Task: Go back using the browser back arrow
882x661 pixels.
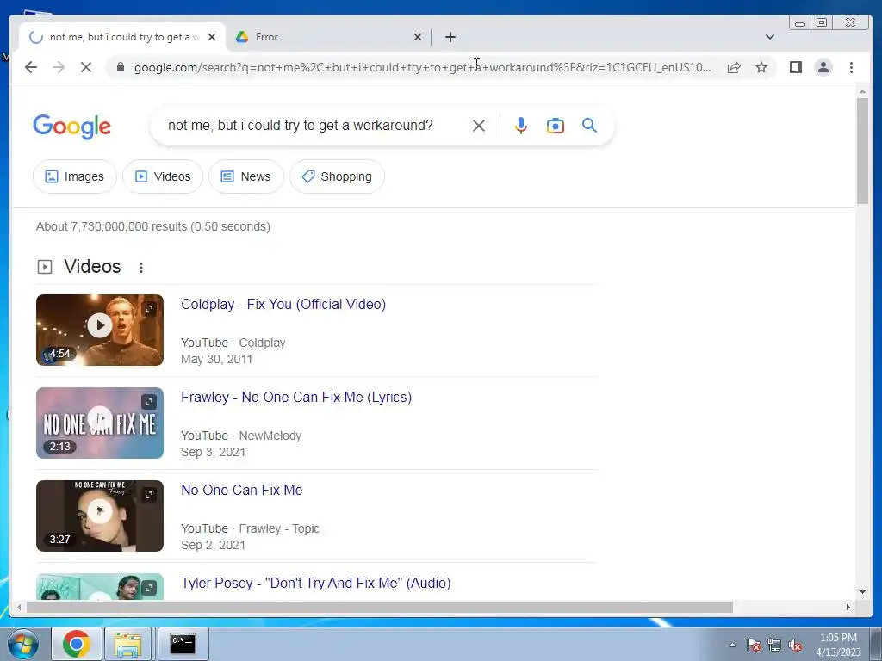Action: 31,67
